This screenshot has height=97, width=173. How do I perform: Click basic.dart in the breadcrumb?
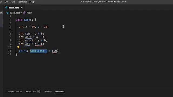(x=15, y=13)
